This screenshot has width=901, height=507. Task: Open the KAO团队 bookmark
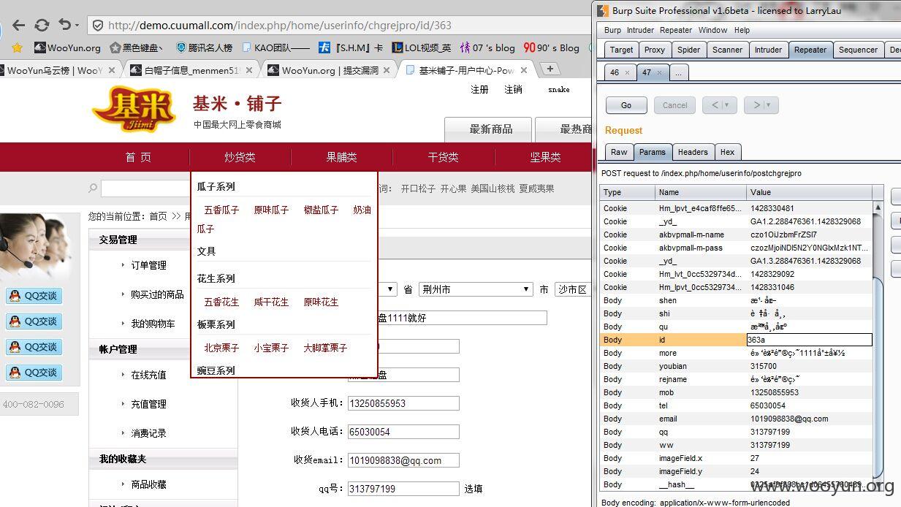pyautogui.click(x=275, y=47)
